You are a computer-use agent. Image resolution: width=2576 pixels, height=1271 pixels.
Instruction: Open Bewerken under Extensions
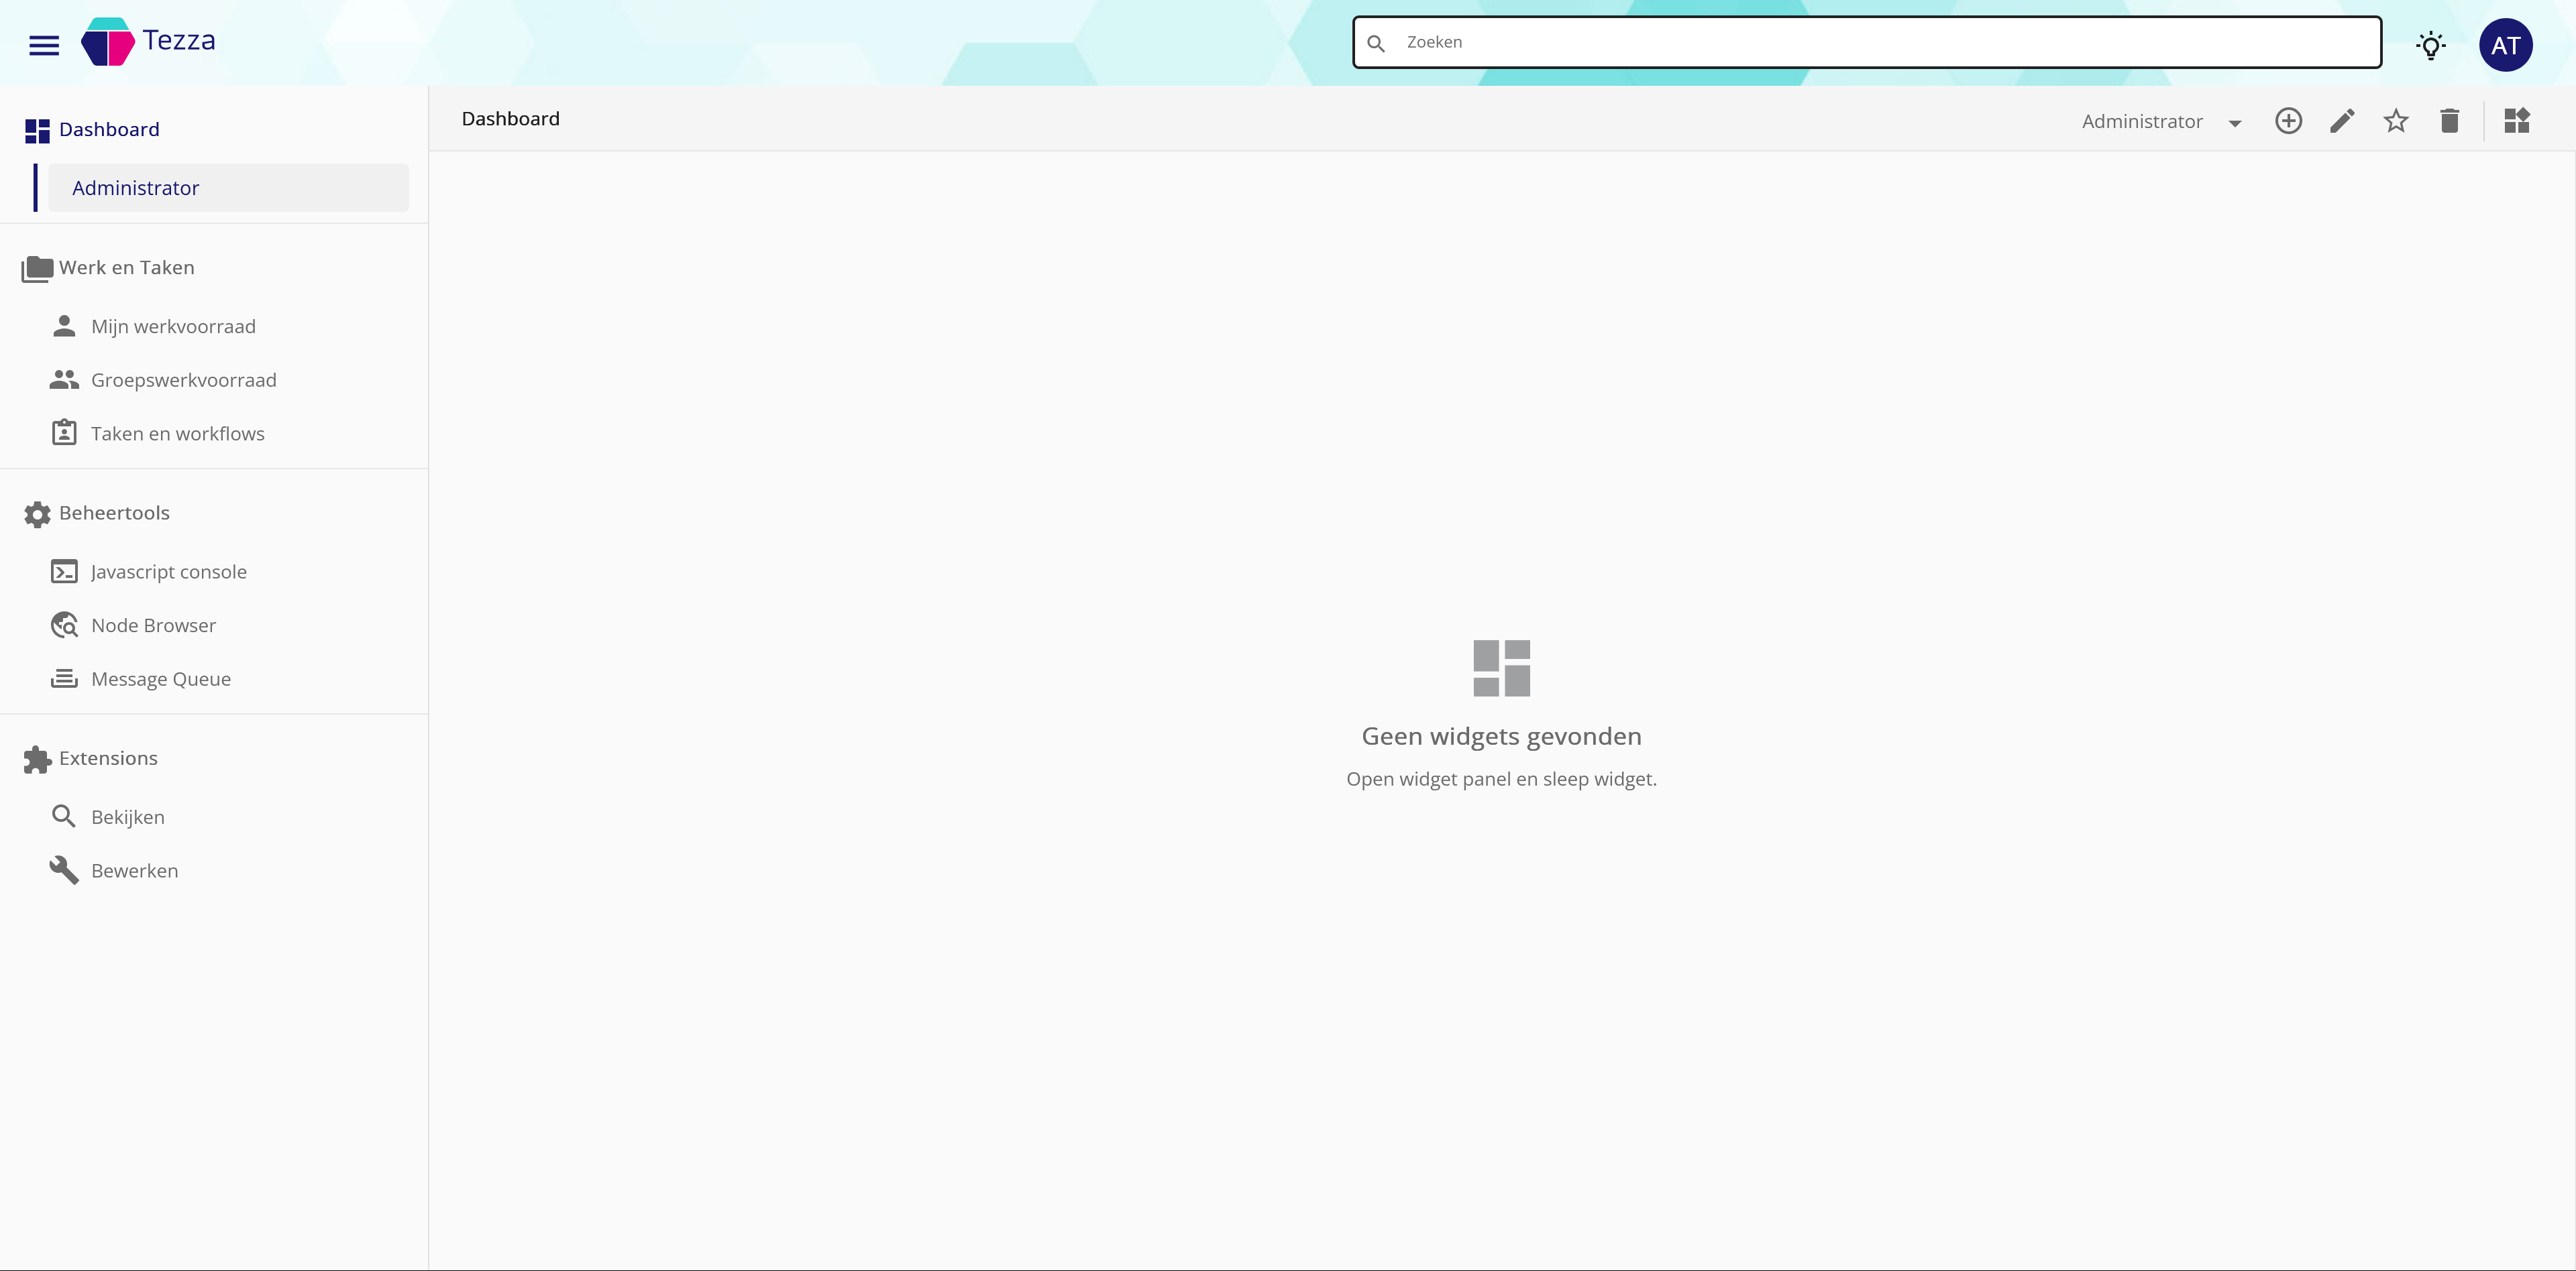pos(135,871)
